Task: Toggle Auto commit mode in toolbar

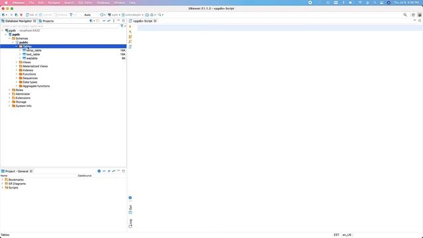Action: point(87,15)
